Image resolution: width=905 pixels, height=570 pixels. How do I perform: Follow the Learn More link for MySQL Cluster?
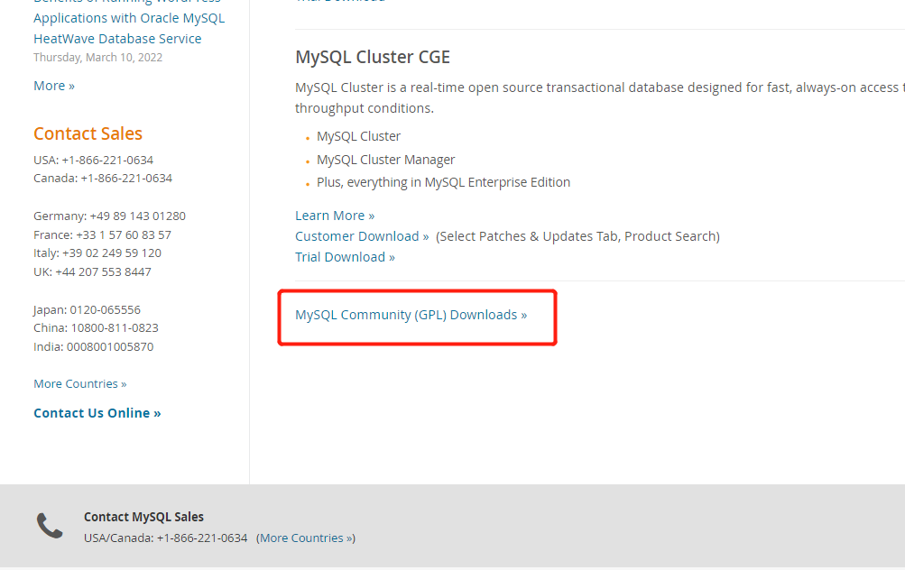pyautogui.click(x=335, y=216)
